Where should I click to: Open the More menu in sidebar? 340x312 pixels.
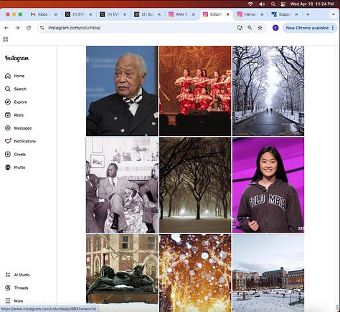coord(14,301)
